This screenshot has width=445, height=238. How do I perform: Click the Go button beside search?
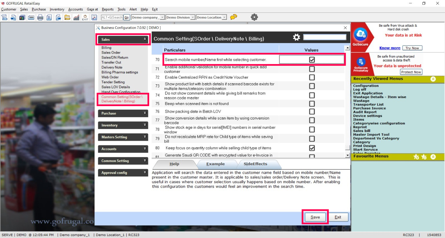(127, 17)
